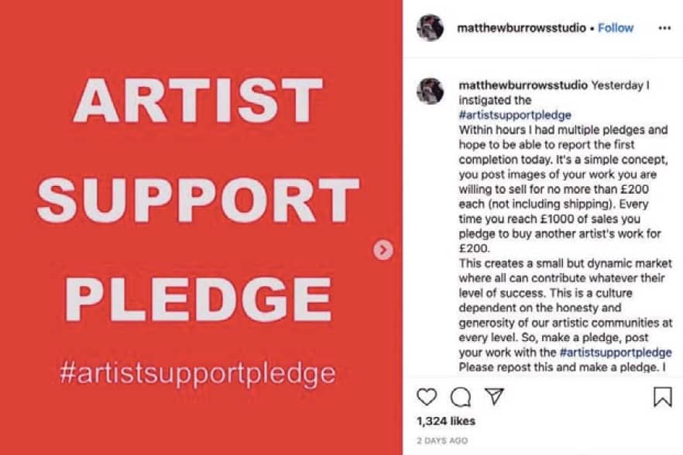The height and width of the screenshot is (455, 683).
Task: Advance to the next image with the arrow
Action: tap(383, 250)
